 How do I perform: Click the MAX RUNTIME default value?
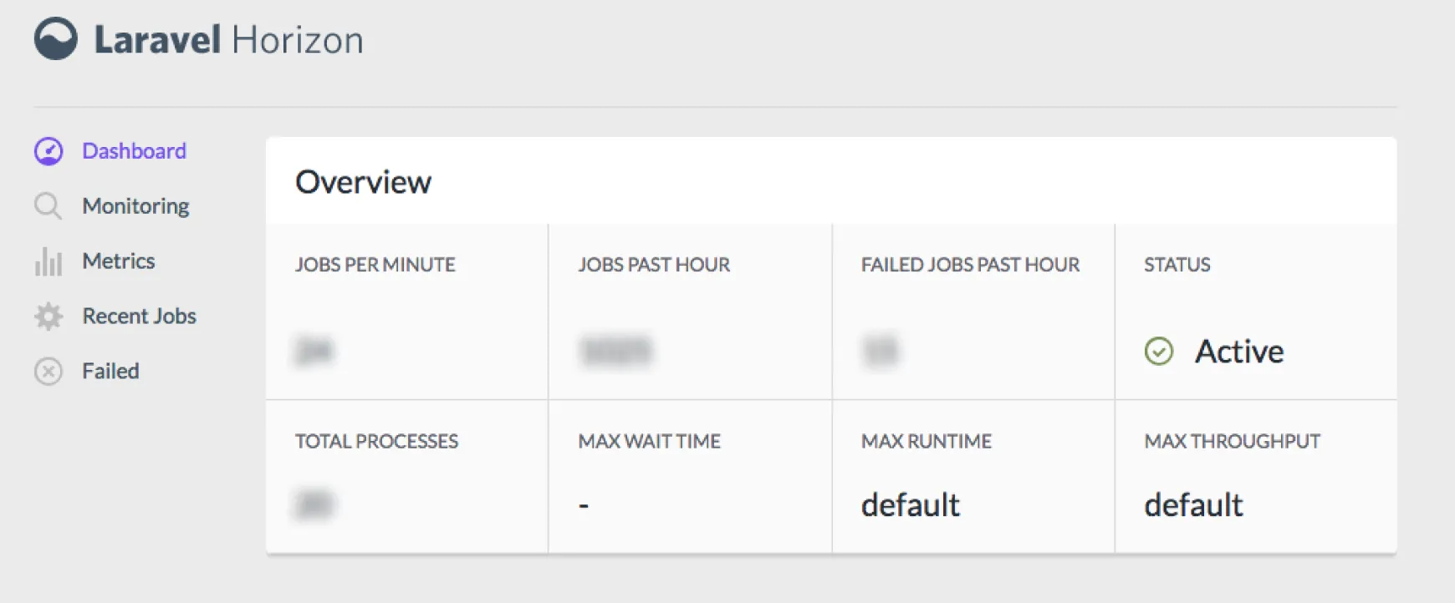click(910, 504)
